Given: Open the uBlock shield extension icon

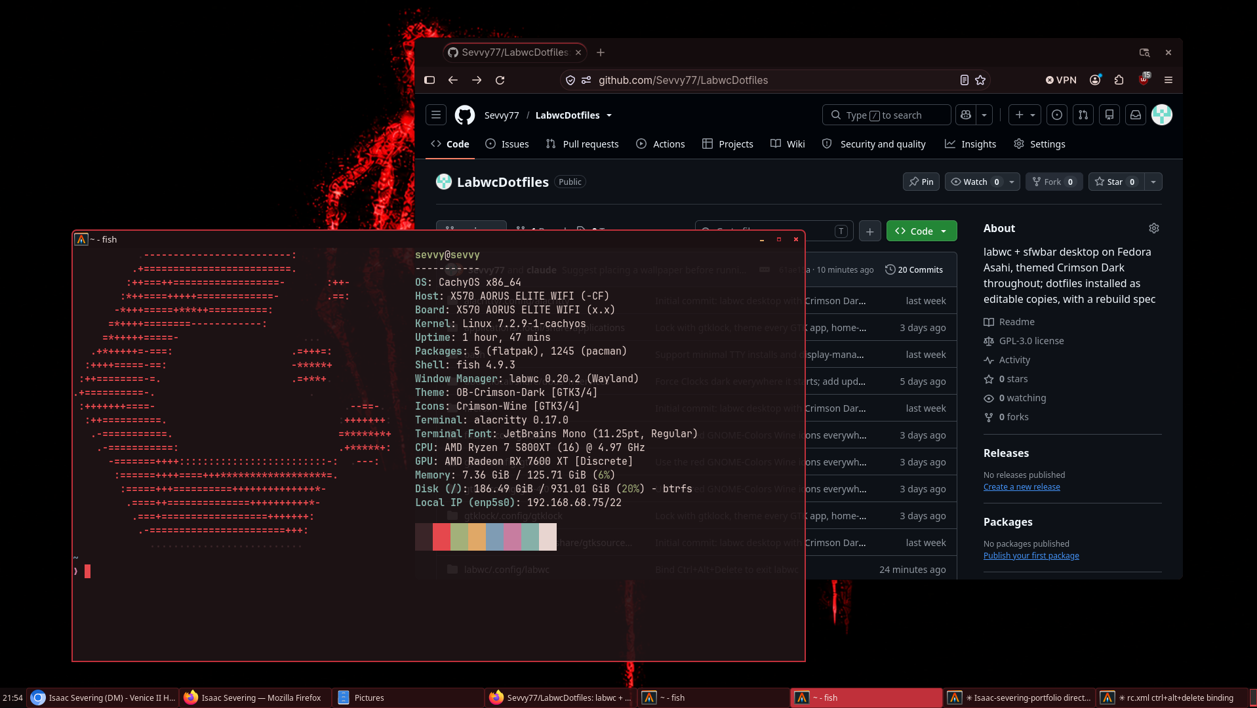Looking at the screenshot, I should click(x=1144, y=79).
